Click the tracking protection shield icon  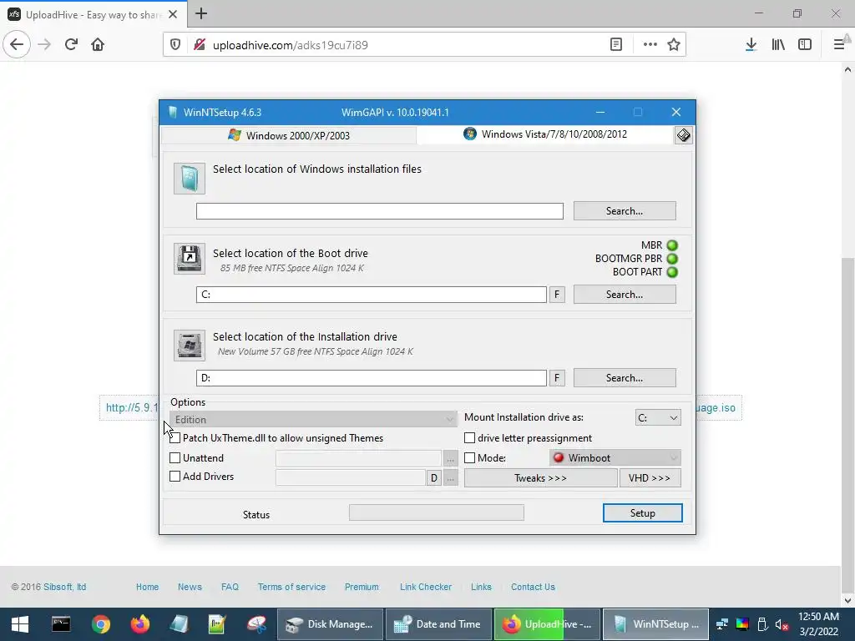coord(175,45)
